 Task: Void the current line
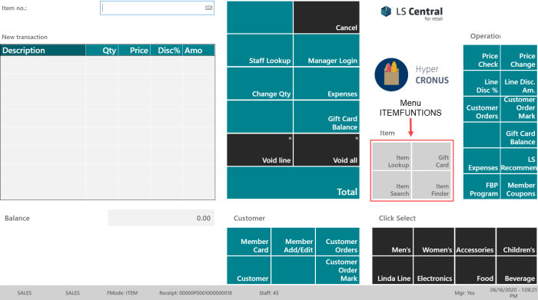[260, 150]
